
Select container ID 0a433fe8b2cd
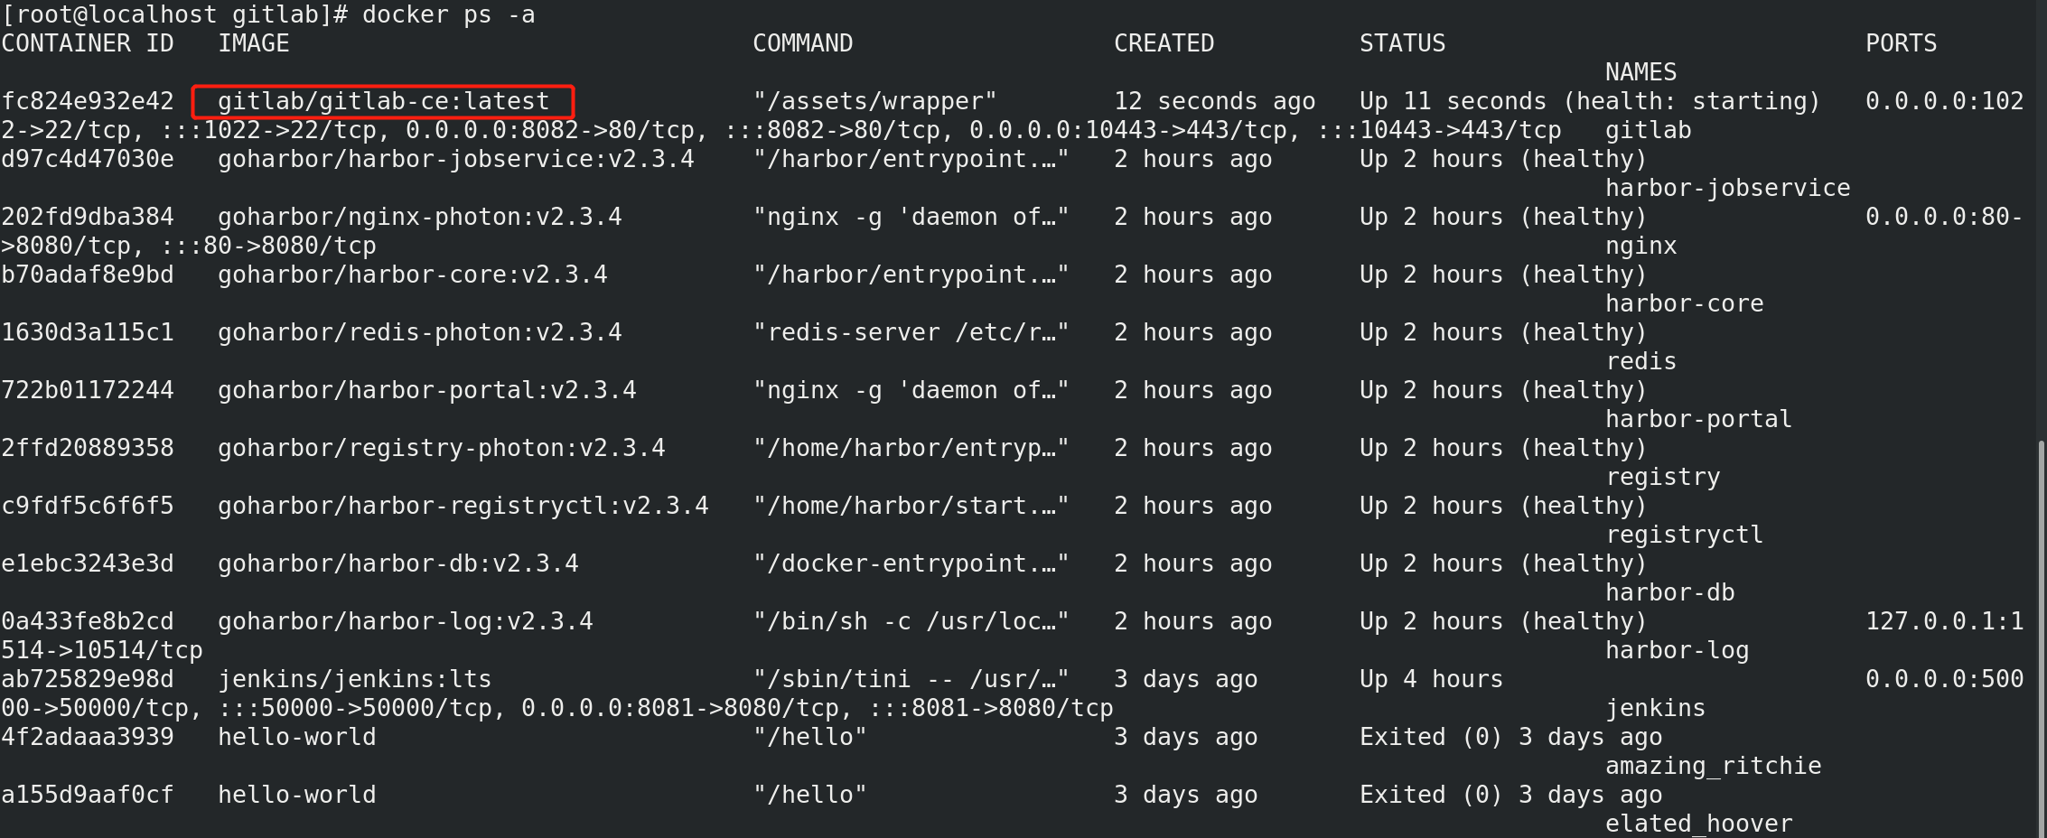coord(88,621)
